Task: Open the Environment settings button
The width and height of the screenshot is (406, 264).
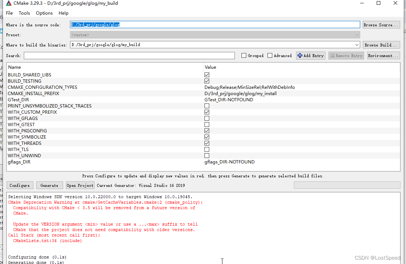Action: pyautogui.click(x=384, y=56)
